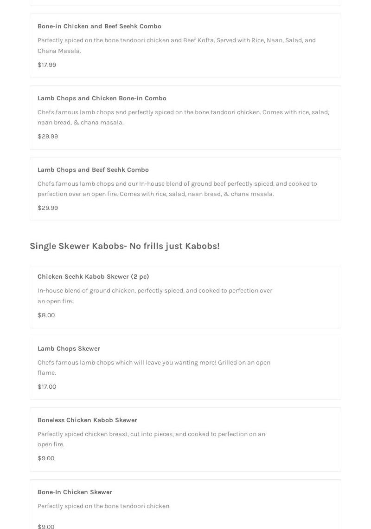The image size is (371, 529).
Task: Click the description starting 'Chefs famous lamb chops and perfectly spiced'
Action: [183, 117]
